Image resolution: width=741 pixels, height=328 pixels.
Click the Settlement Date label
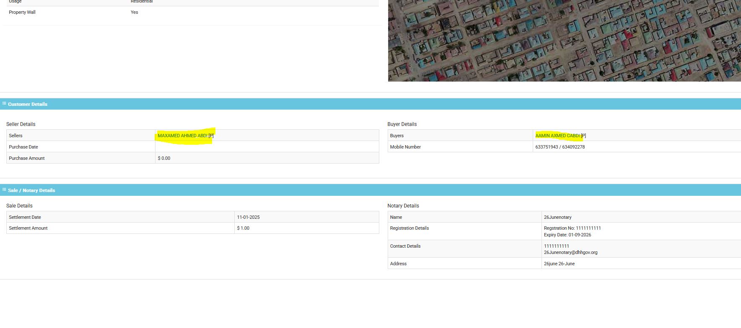25,217
